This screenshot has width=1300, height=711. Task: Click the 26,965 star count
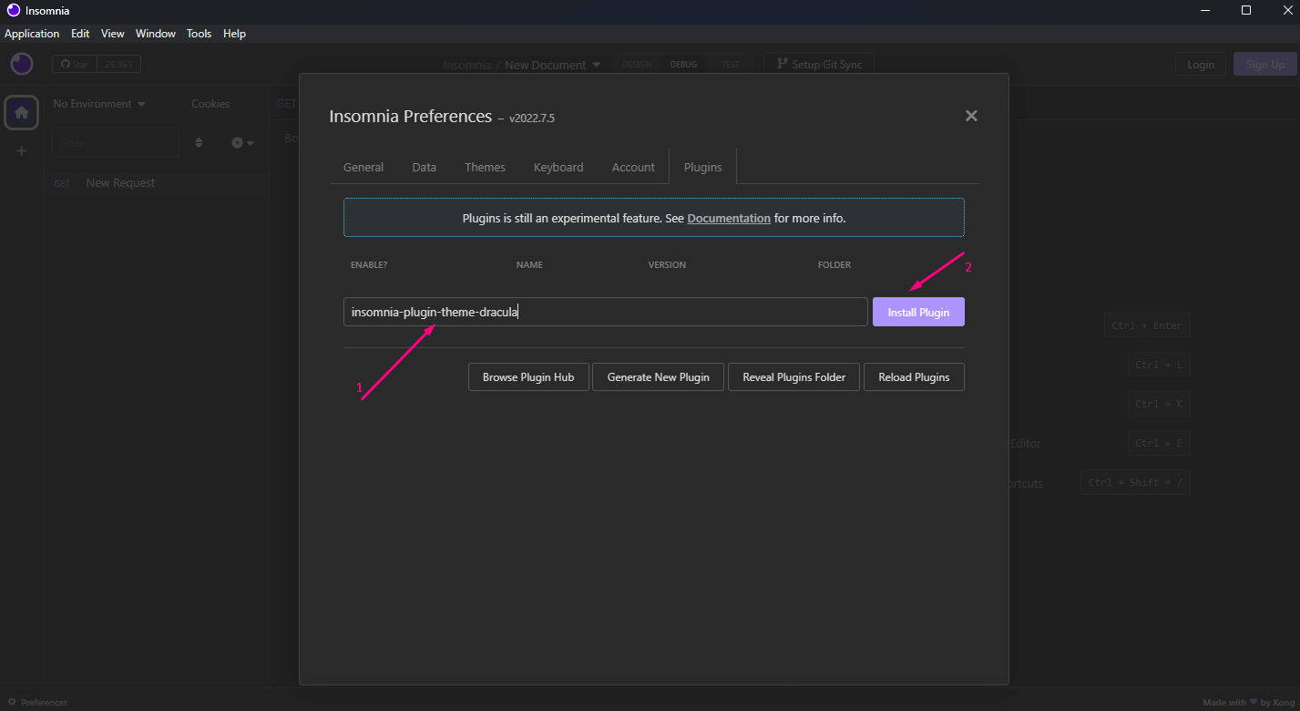point(119,65)
